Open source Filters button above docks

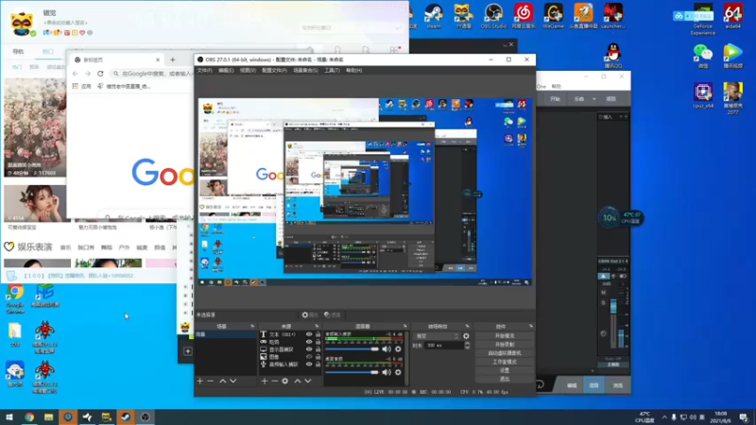coord(333,314)
